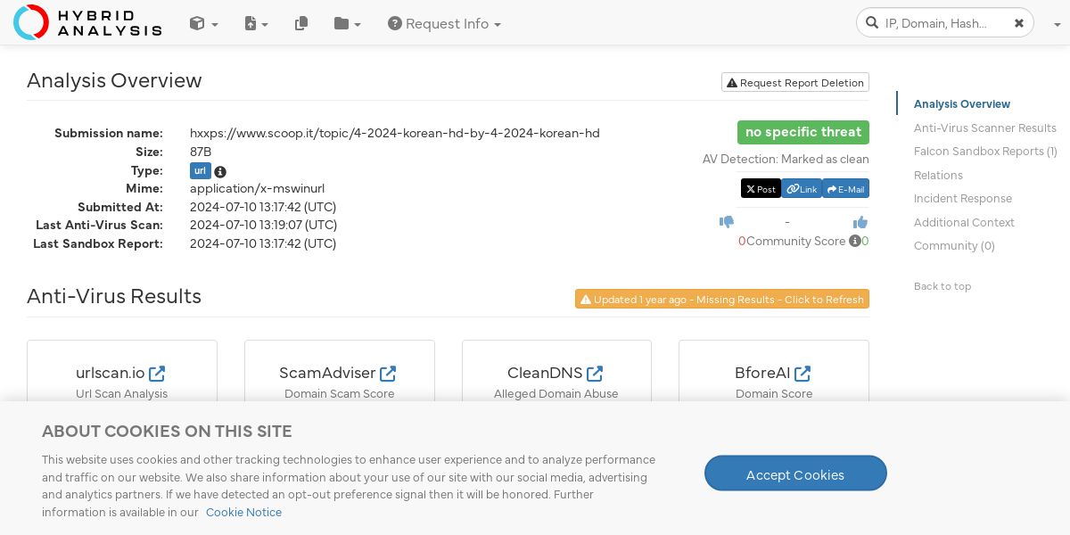
Task: Share report via X Post button
Action: pyautogui.click(x=761, y=189)
